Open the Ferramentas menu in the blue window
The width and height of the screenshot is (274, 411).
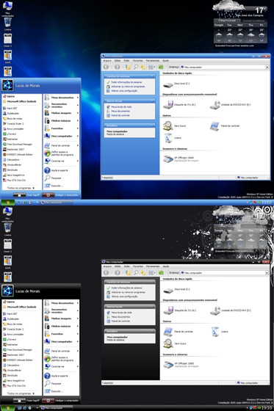point(153,60)
